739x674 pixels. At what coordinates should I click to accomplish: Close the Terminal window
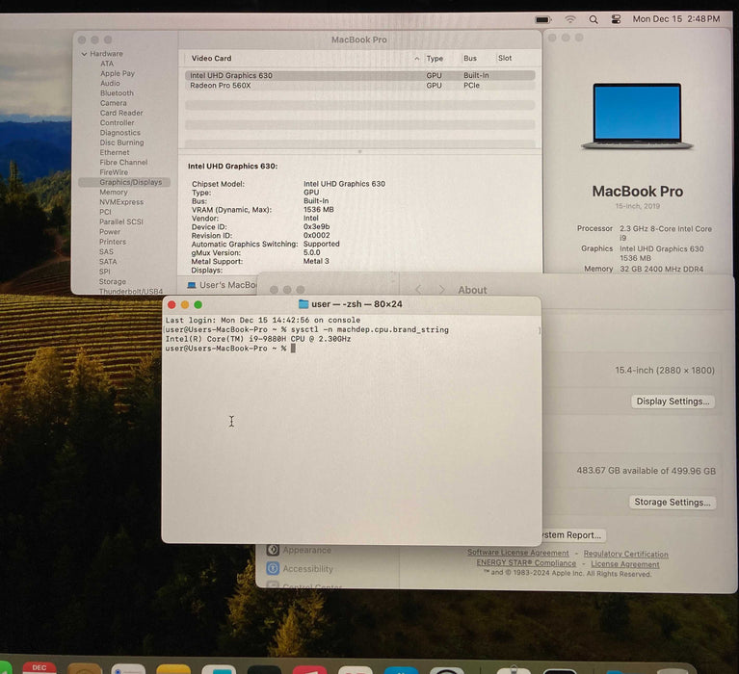click(x=172, y=304)
